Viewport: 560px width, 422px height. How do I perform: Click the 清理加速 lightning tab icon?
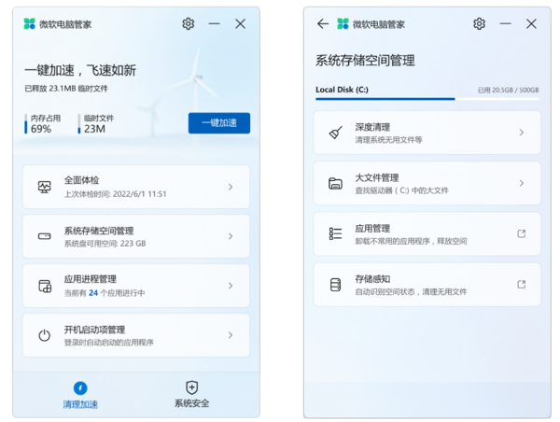(80, 388)
